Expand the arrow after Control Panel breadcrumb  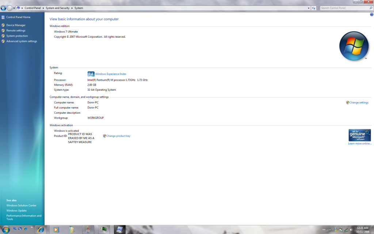(43, 8)
